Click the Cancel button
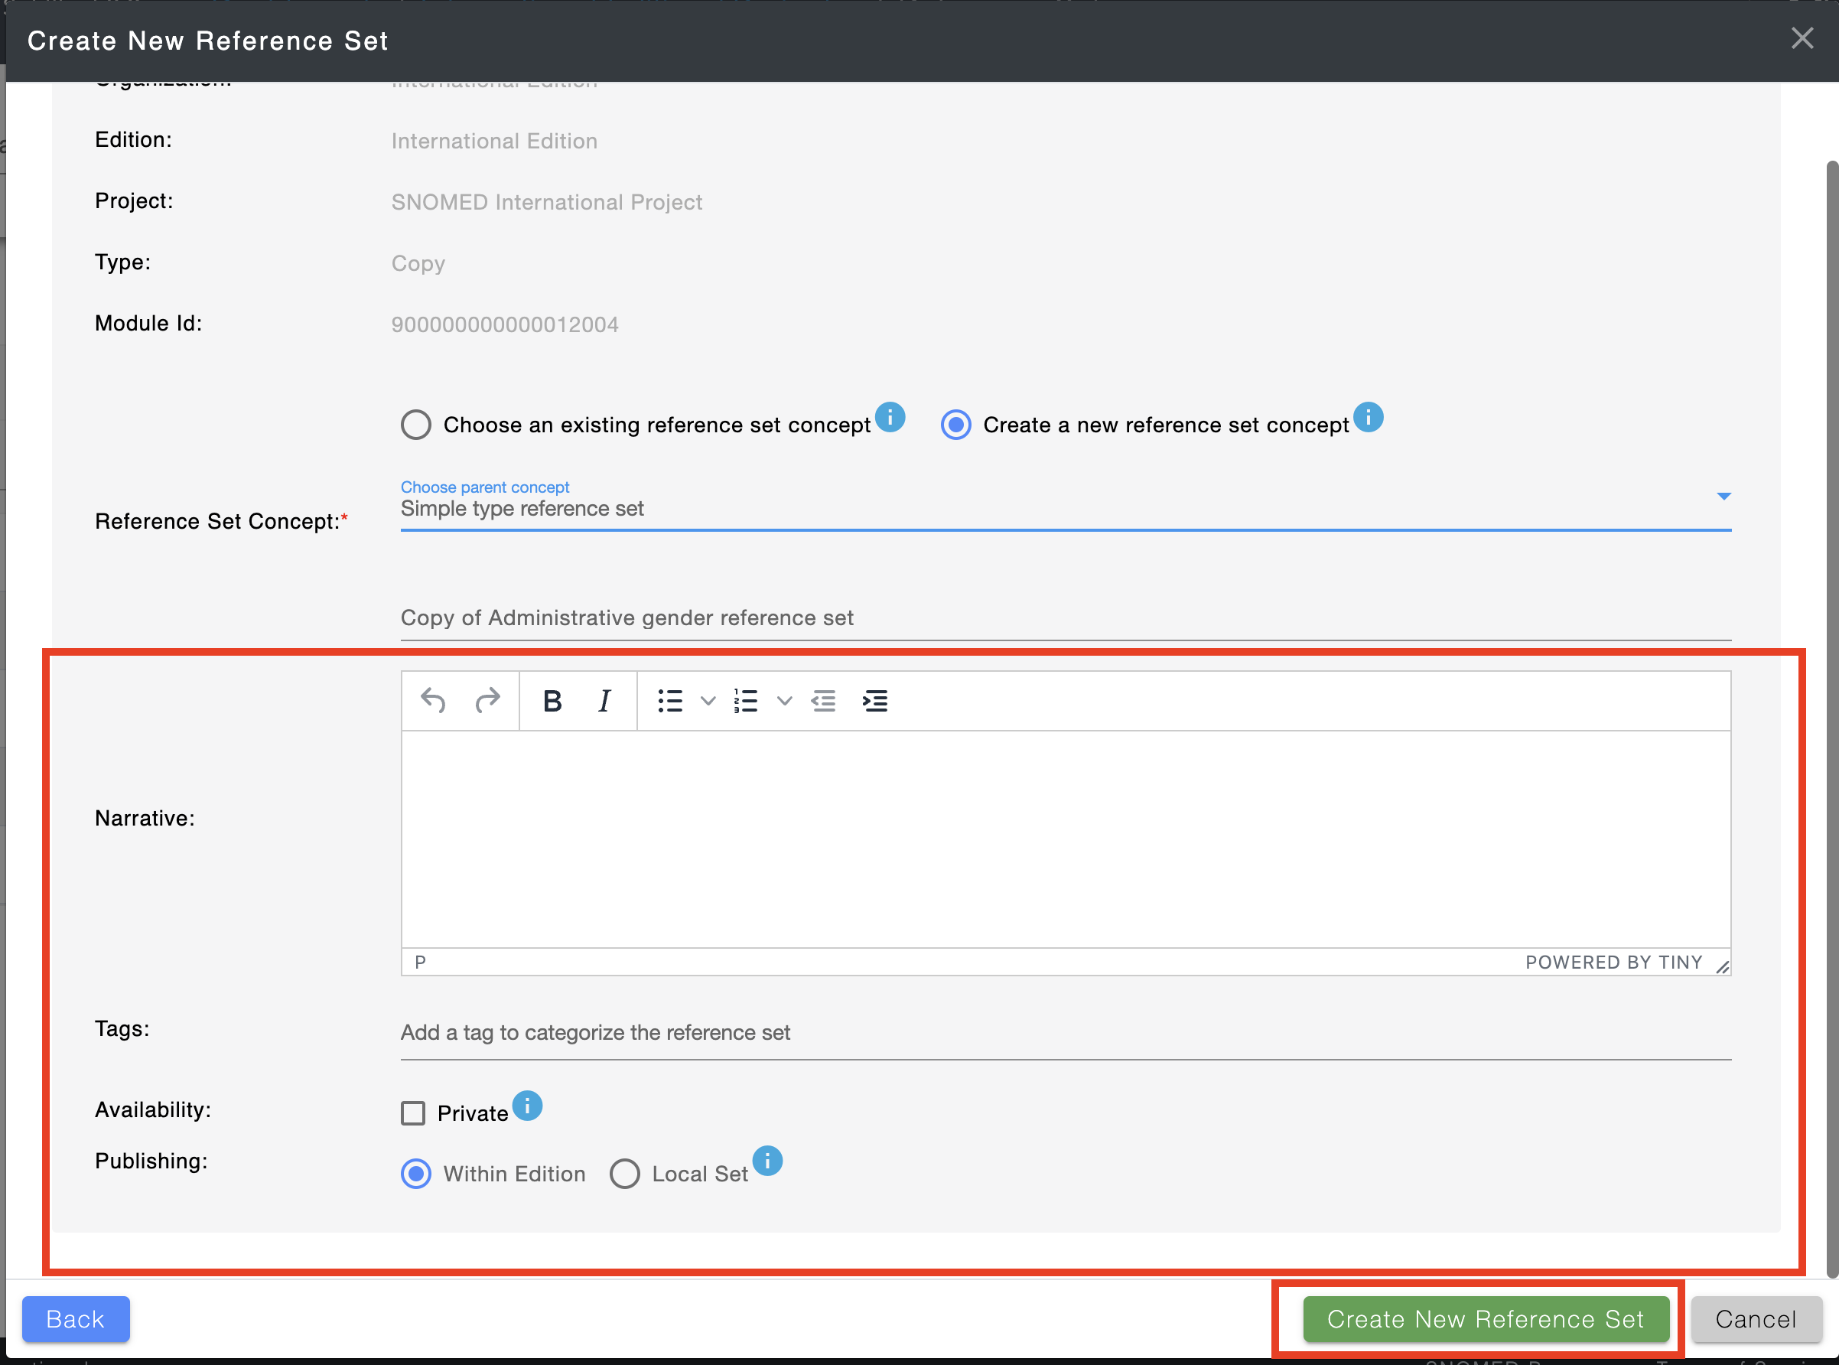Image resolution: width=1839 pixels, height=1365 pixels. click(x=1756, y=1319)
